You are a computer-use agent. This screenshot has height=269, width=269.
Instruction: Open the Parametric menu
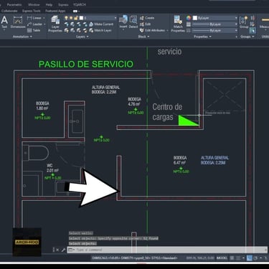coord(14,4)
